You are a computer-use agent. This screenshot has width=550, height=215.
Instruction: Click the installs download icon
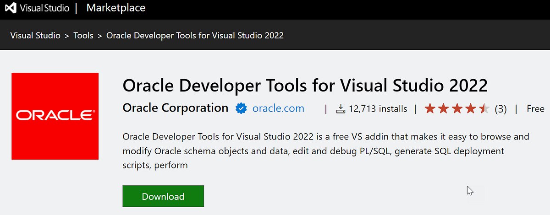341,109
